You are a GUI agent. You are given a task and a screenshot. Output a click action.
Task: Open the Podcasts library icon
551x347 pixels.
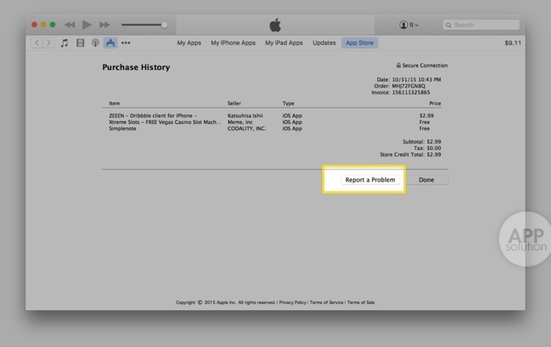pos(96,43)
